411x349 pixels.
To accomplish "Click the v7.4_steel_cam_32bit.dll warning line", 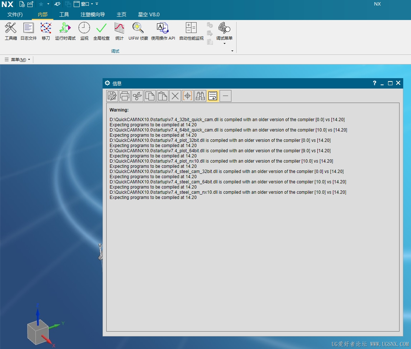I will [227, 172].
